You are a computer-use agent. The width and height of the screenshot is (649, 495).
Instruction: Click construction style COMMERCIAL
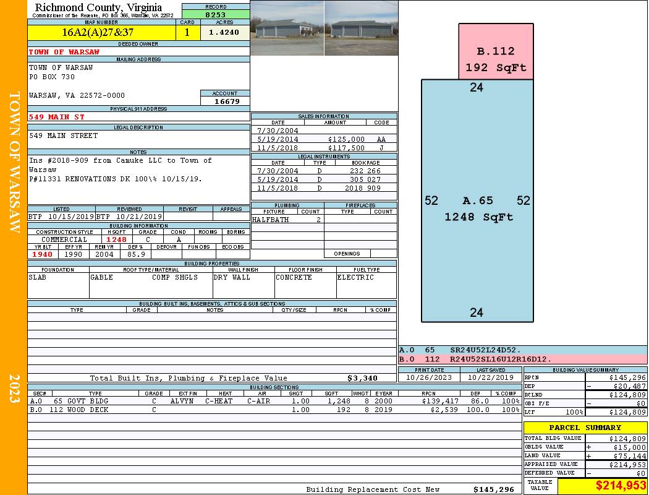[64, 239]
